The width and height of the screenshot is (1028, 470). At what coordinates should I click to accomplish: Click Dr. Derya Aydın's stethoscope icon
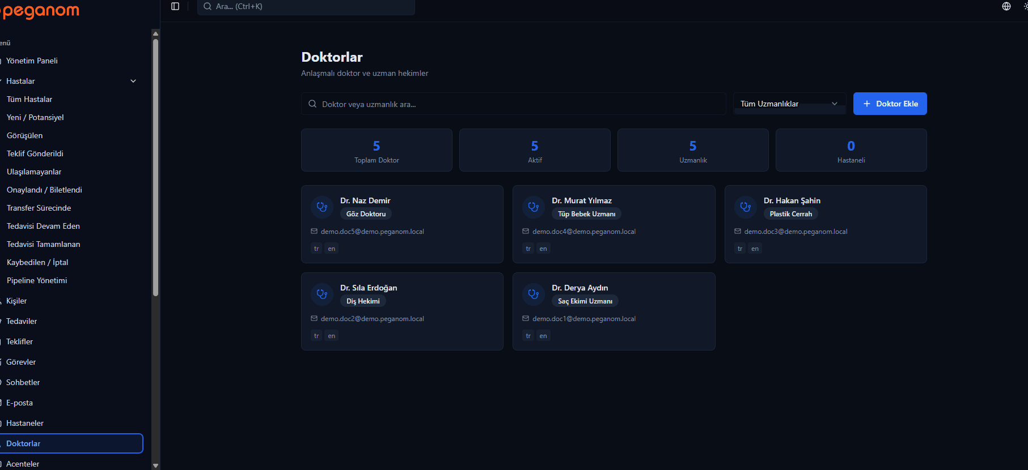[x=534, y=294]
